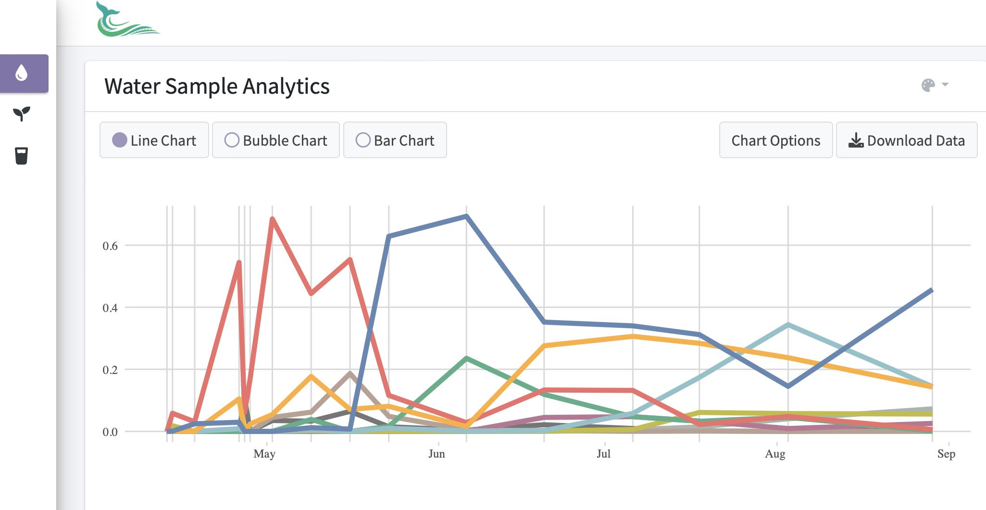Image resolution: width=986 pixels, height=510 pixels.
Task: Click the whale tail logo
Action: click(x=127, y=21)
